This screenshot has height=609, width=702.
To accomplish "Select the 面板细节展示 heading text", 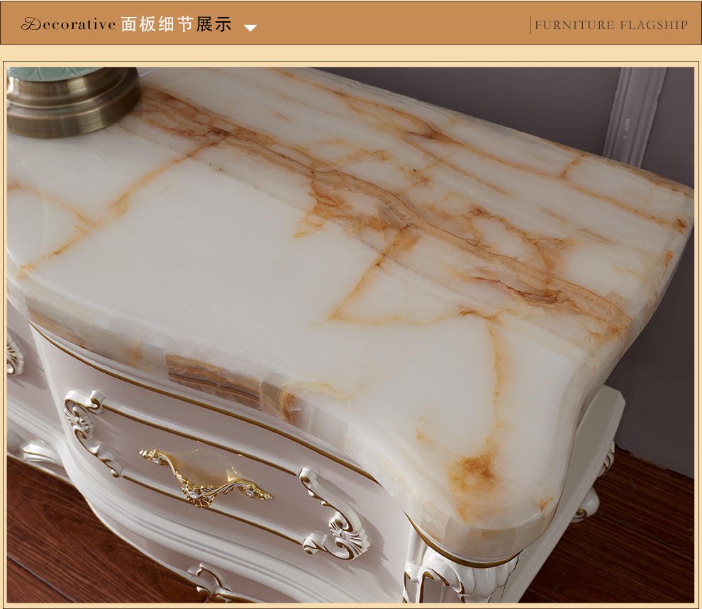I will coord(177,25).
